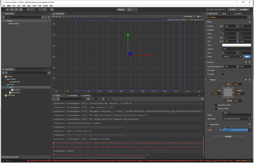
Task: Click the expand-all icon in hierarchy panel
Action: (x=46, y=17)
